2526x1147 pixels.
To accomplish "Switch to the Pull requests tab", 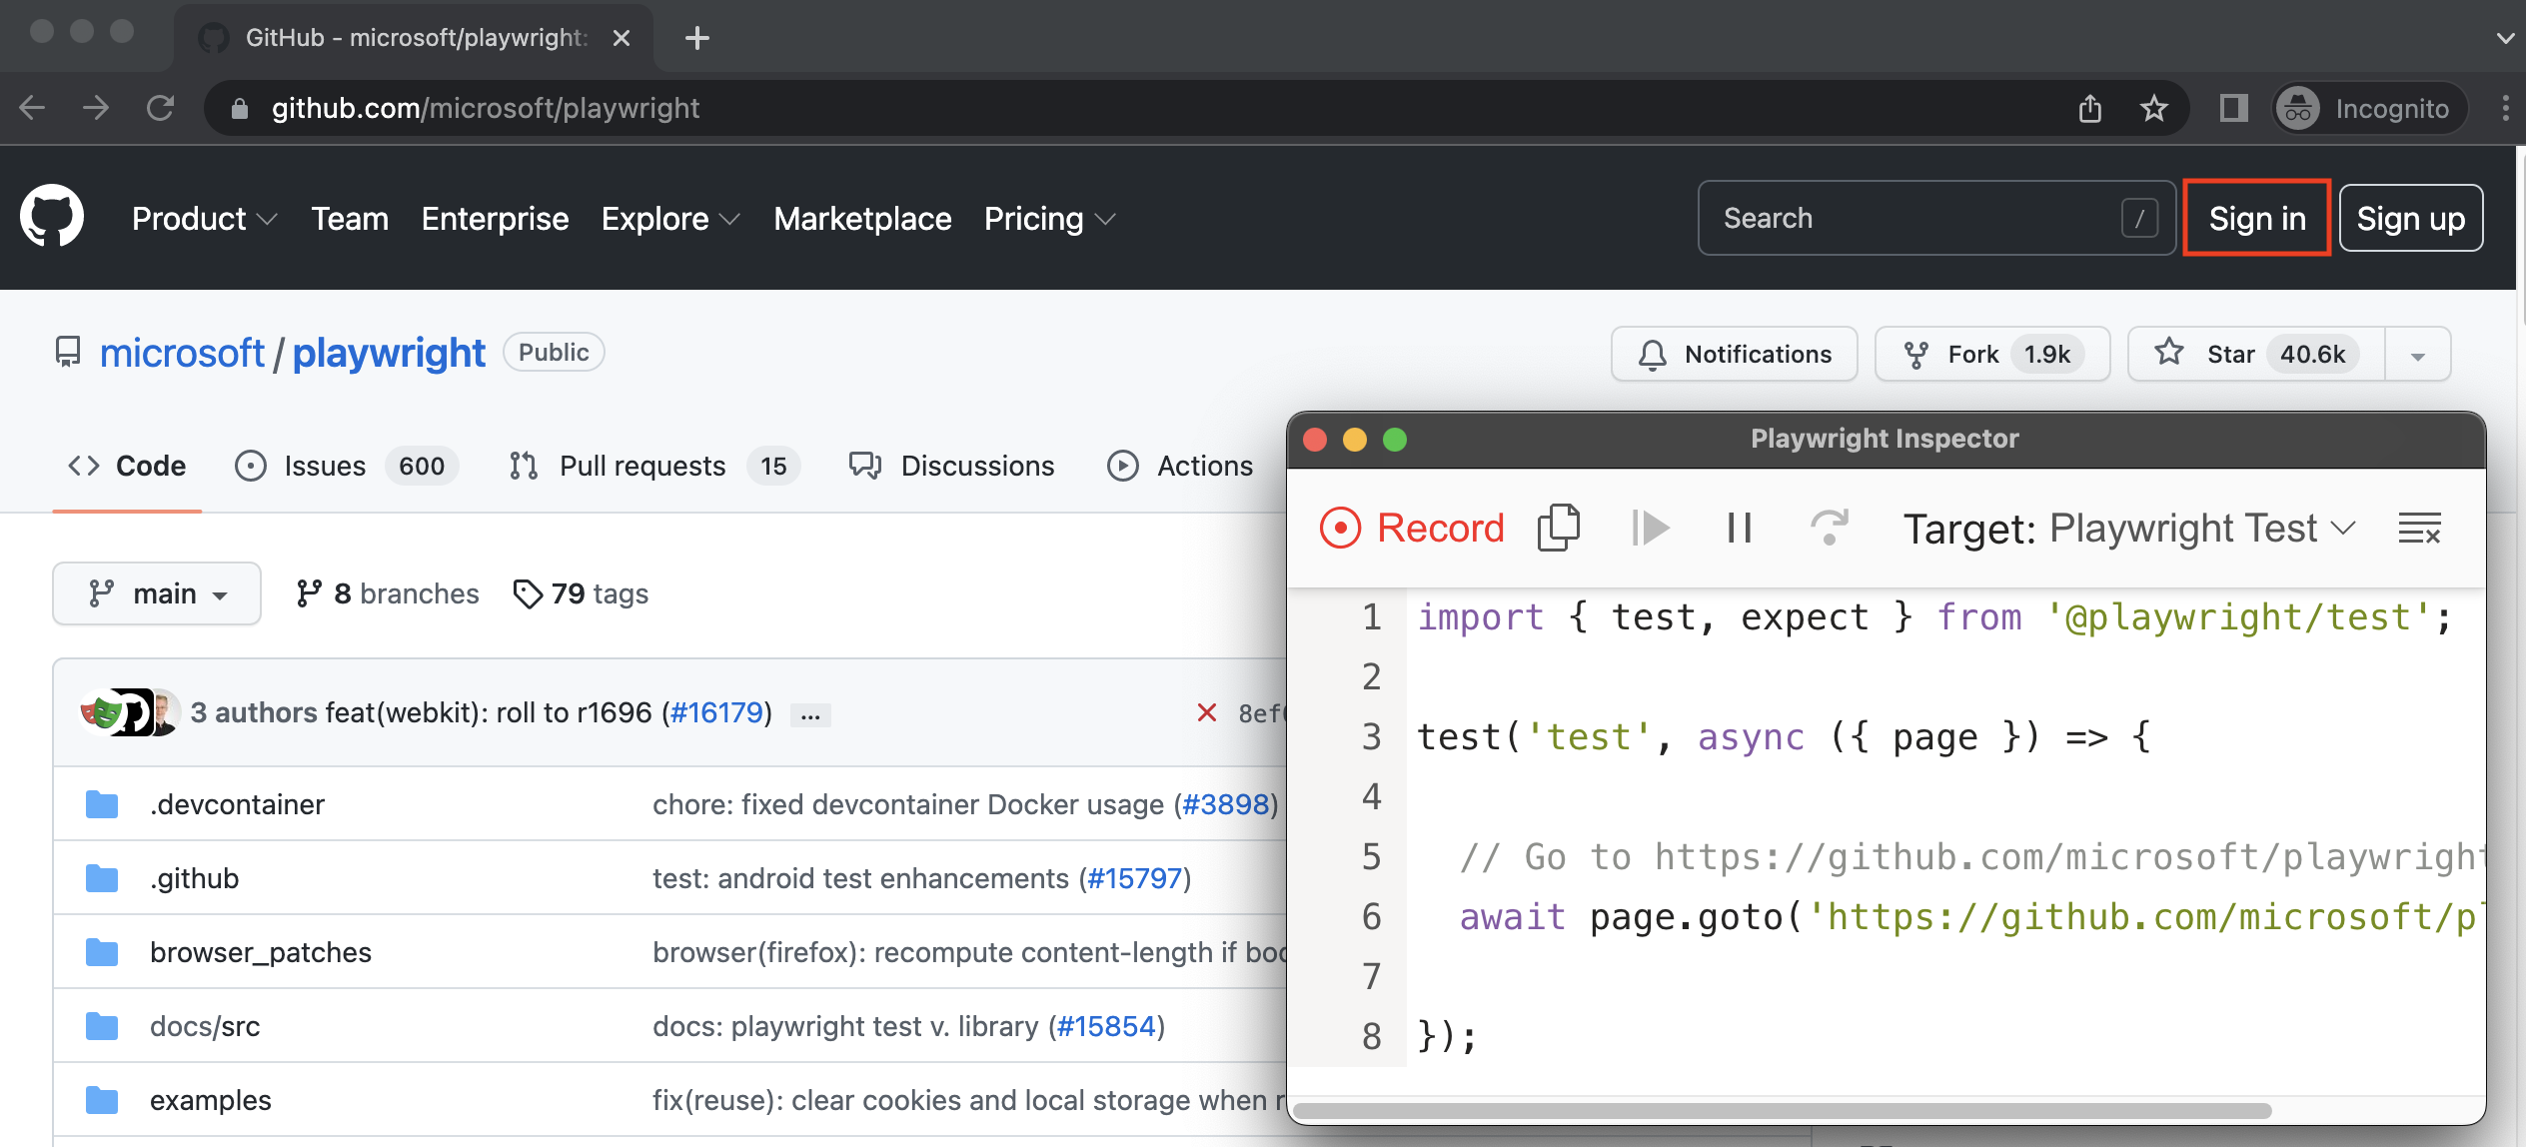I will click(654, 466).
